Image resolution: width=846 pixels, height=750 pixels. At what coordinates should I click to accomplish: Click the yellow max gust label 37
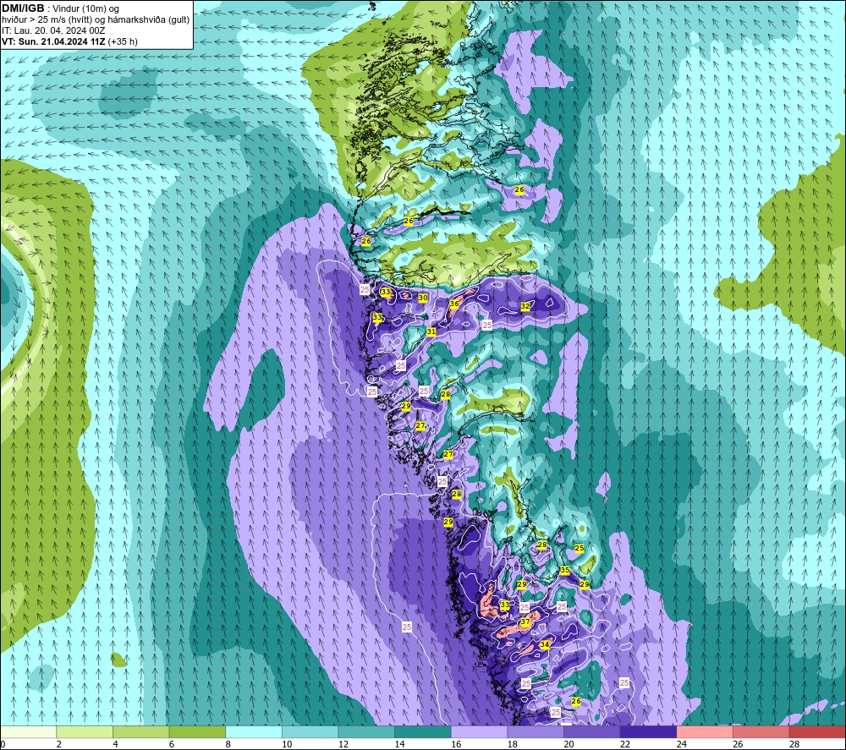525,621
